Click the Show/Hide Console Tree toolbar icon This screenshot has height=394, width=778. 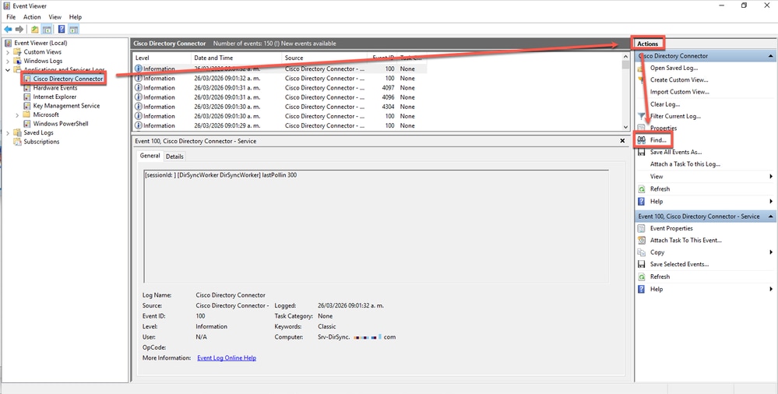[47, 30]
